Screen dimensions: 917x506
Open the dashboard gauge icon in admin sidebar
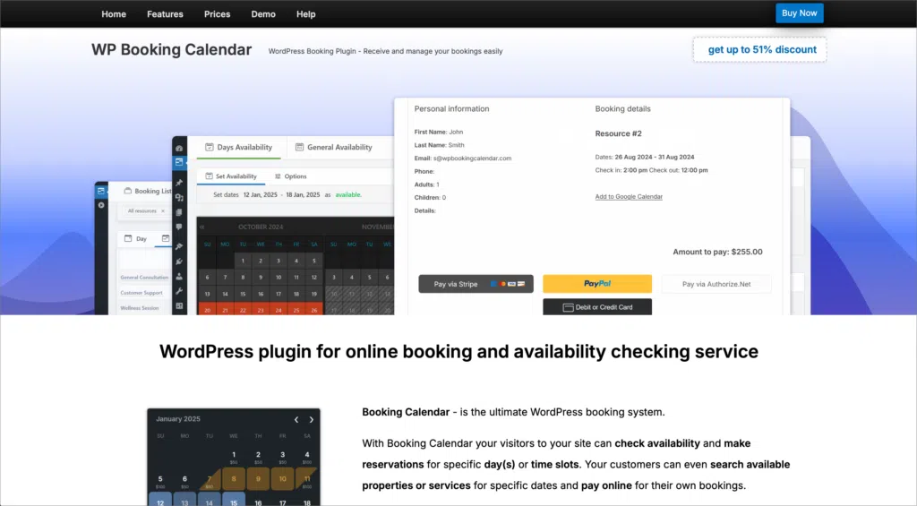click(x=179, y=149)
